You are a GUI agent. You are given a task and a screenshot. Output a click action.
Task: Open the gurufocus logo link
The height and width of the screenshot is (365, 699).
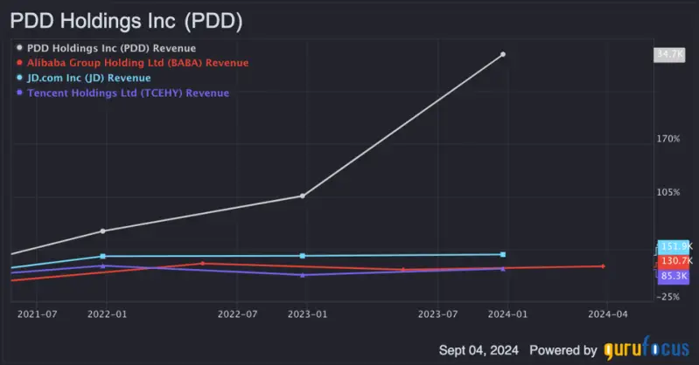(647, 348)
